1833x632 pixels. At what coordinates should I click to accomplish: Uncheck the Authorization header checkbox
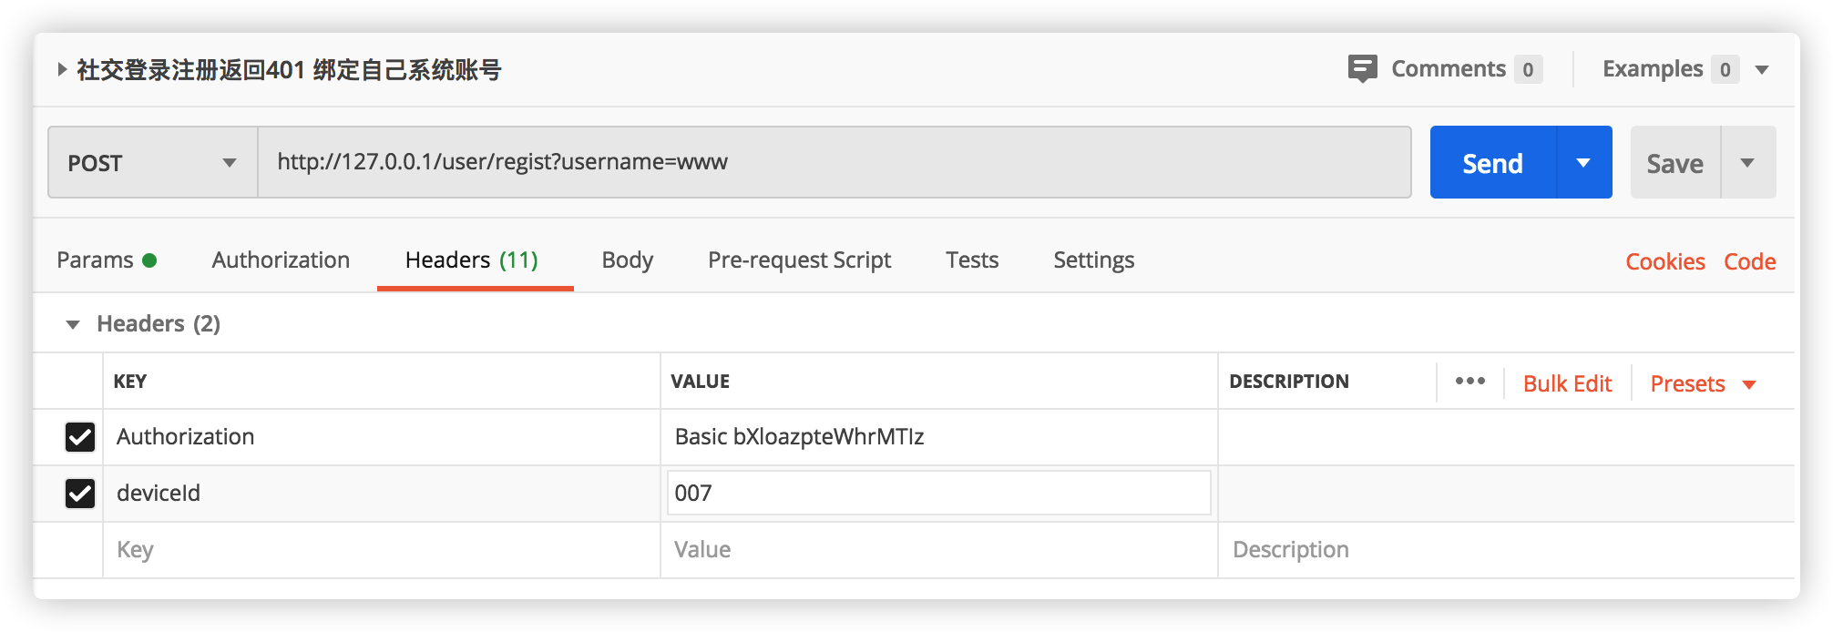[80, 437]
